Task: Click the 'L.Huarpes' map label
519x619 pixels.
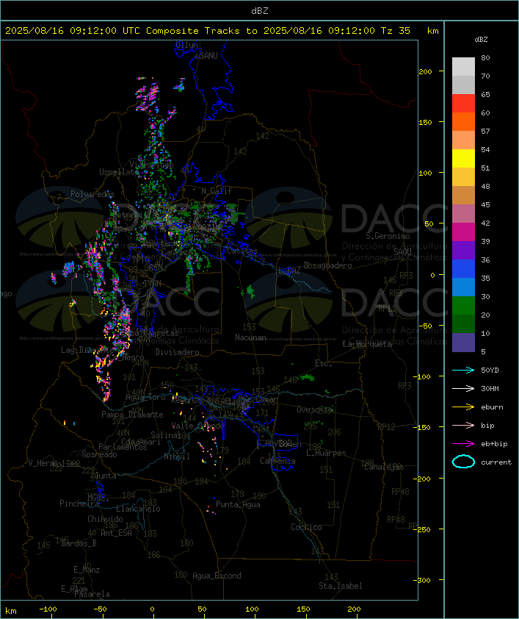Action: point(326,453)
